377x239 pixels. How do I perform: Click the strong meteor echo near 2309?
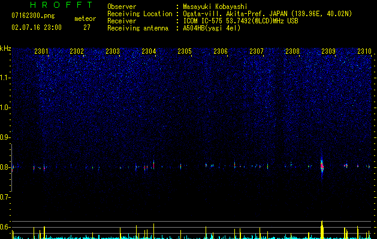322,166
